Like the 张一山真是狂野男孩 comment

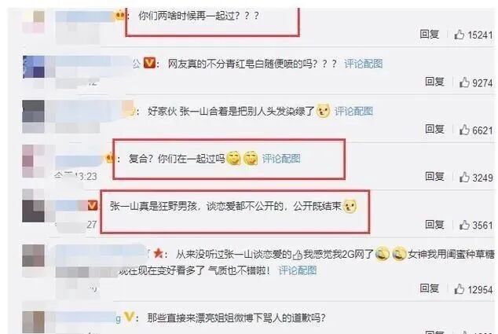coord(464,225)
